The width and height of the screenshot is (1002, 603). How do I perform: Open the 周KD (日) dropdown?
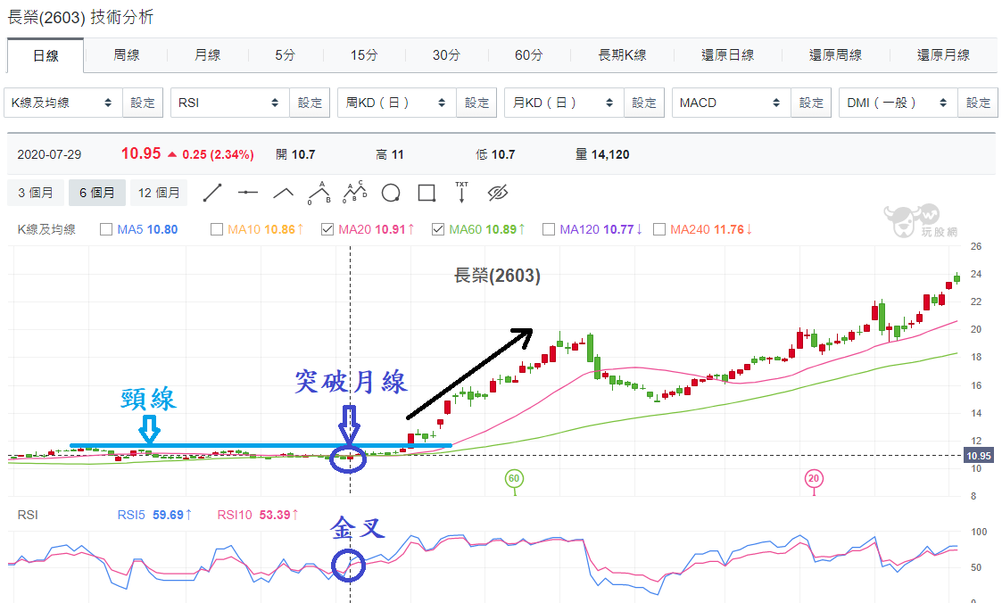(x=397, y=103)
